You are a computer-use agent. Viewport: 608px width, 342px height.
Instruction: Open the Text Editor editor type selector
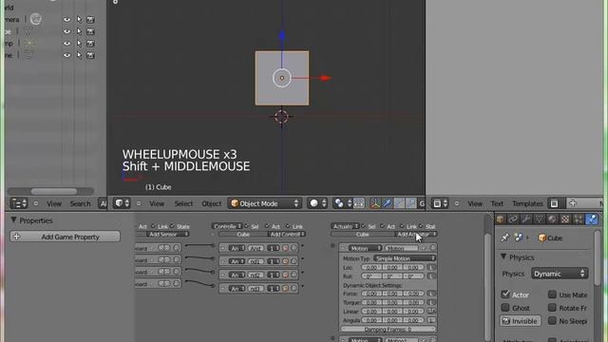click(x=440, y=203)
